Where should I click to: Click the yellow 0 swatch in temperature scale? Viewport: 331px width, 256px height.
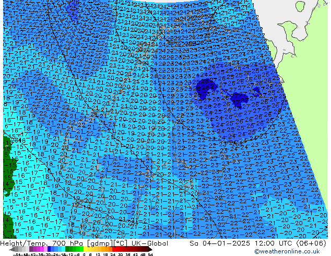85,249
